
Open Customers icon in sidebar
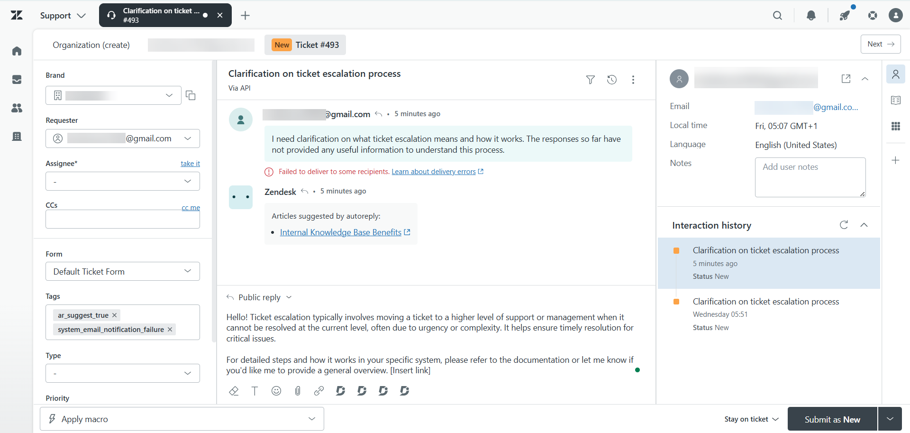pos(17,108)
